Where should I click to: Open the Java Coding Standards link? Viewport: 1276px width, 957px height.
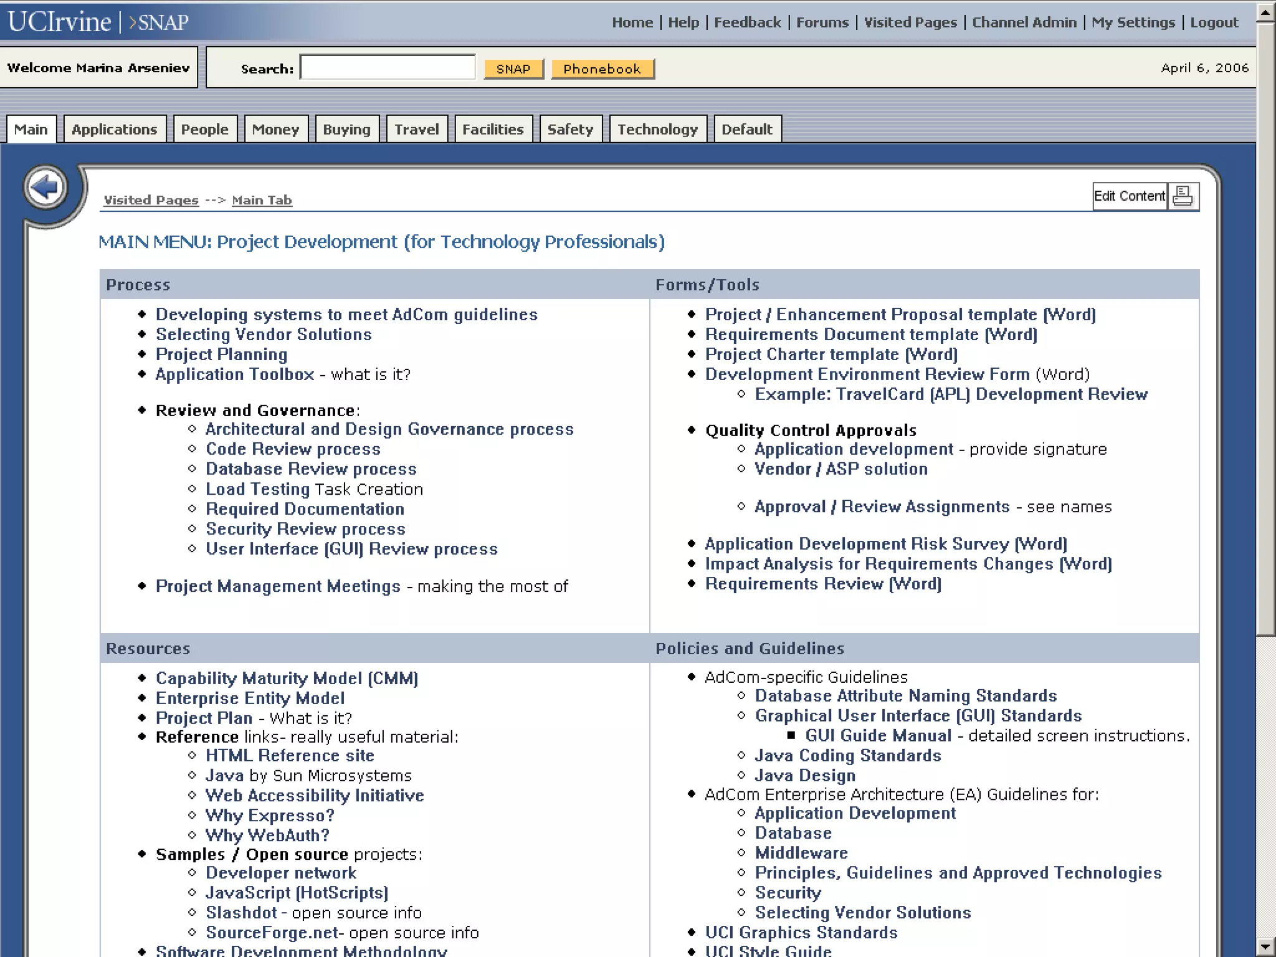(x=848, y=756)
